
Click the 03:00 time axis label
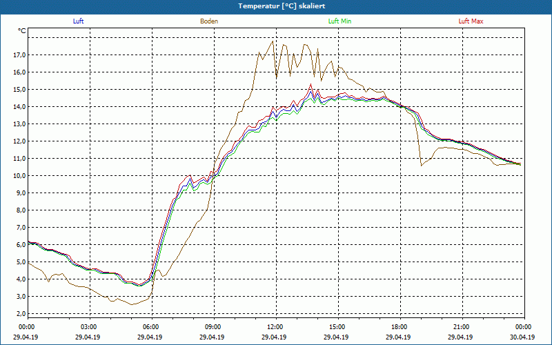(88, 327)
